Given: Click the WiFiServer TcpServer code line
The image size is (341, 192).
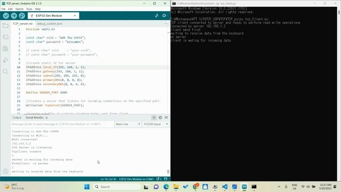Looking at the screenshot, I should click(55, 106).
